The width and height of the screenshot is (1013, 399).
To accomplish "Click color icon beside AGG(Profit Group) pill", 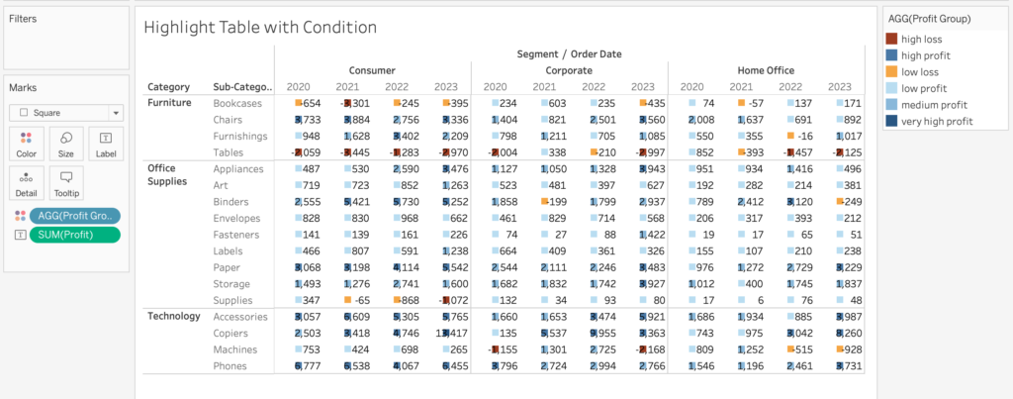I will 19,216.
